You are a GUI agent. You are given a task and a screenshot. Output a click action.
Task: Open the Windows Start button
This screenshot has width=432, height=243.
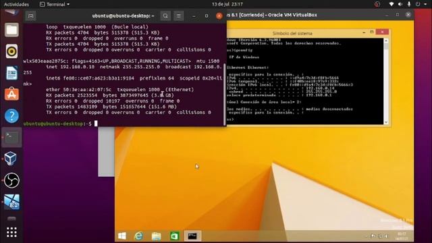click(x=122, y=236)
